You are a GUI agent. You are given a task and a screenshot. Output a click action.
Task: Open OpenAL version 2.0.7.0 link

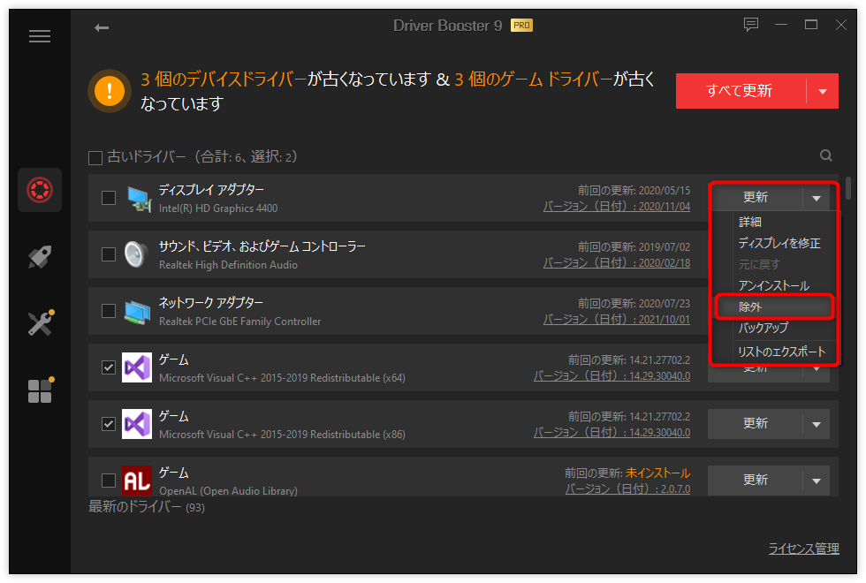627,489
